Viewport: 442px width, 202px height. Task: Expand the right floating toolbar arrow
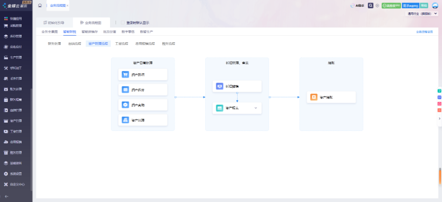tap(439, 118)
